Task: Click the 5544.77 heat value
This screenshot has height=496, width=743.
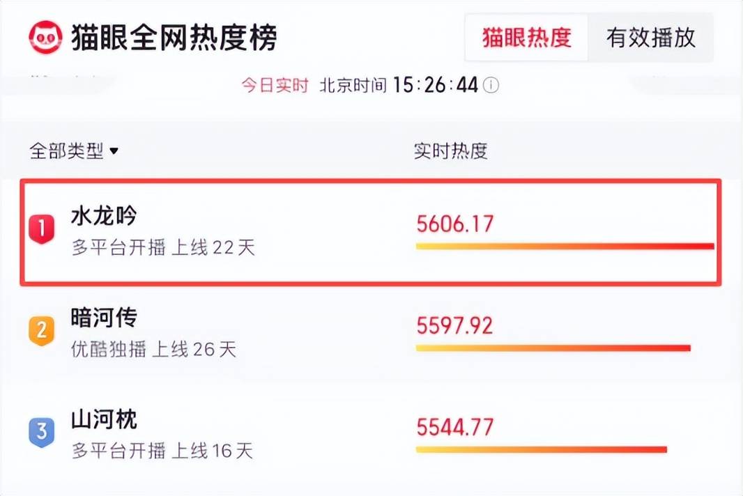Action: 454,426
